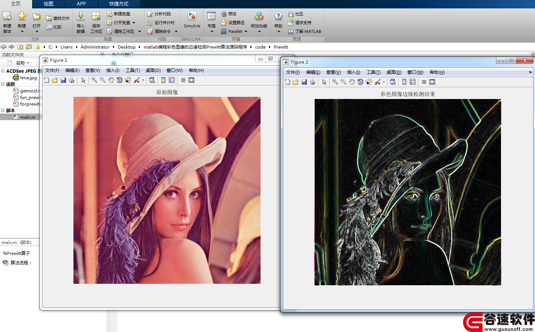Click the Zoom Out icon in Figure 2

click(x=344, y=82)
